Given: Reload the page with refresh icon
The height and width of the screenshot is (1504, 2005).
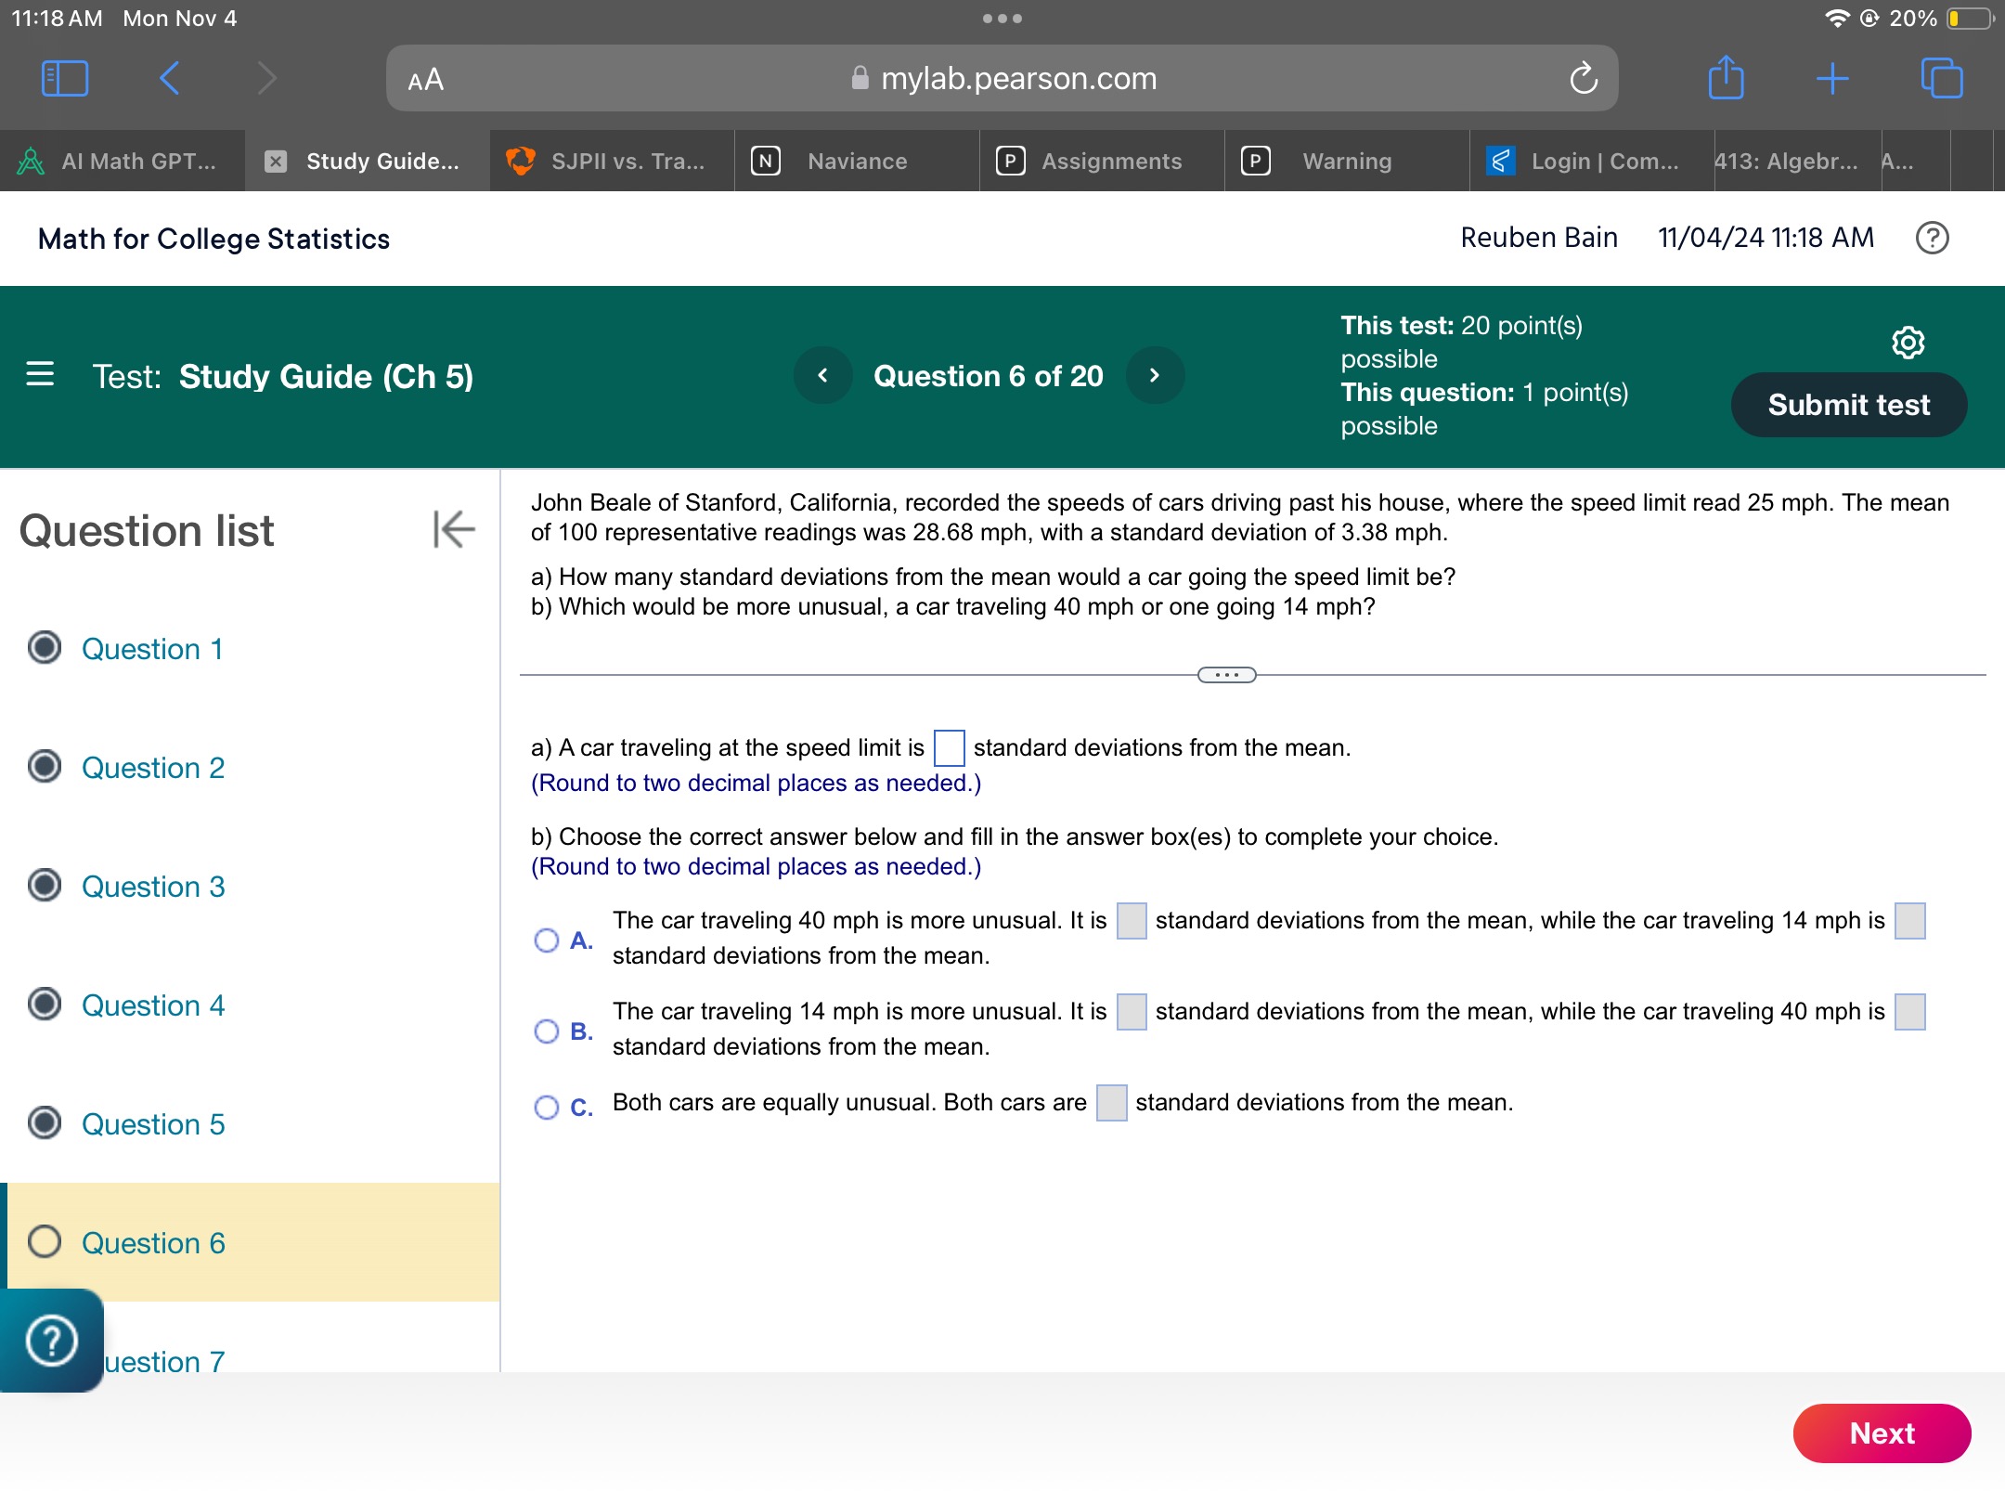Looking at the screenshot, I should click(1584, 79).
